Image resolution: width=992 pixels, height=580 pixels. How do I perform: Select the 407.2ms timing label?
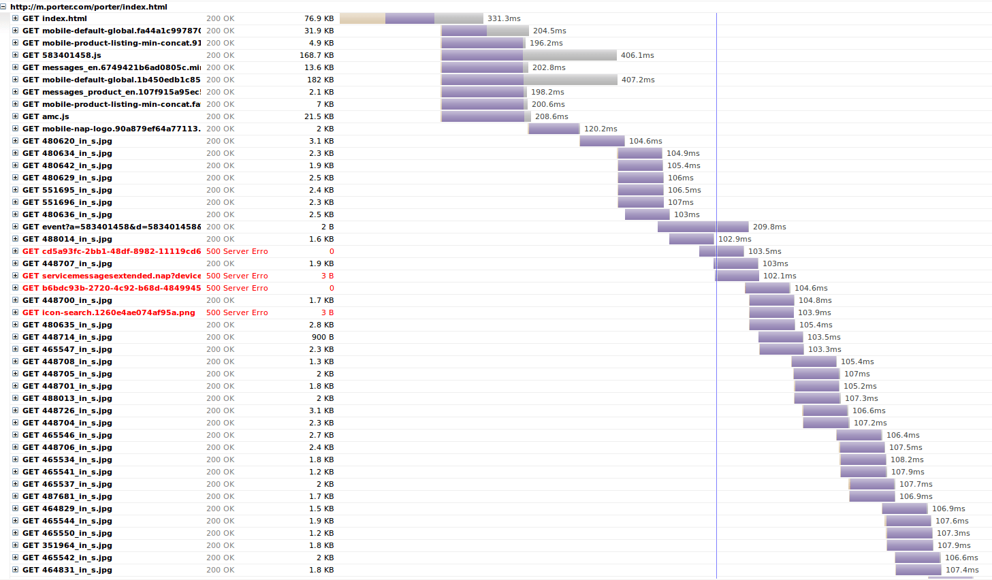click(x=638, y=80)
